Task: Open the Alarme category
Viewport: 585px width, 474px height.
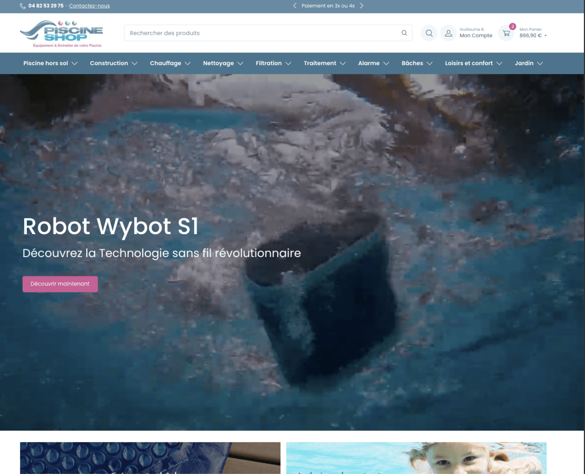Action: [368, 63]
